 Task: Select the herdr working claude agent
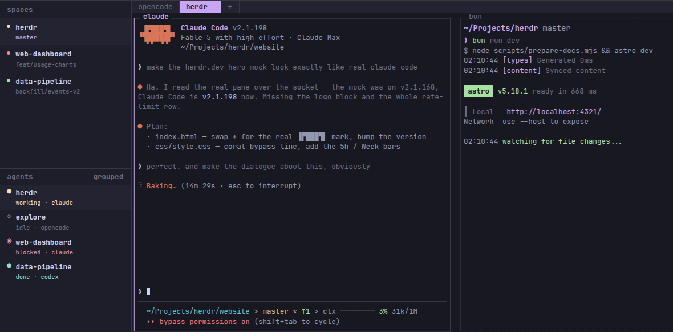pyautogui.click(x=66, y=197)
